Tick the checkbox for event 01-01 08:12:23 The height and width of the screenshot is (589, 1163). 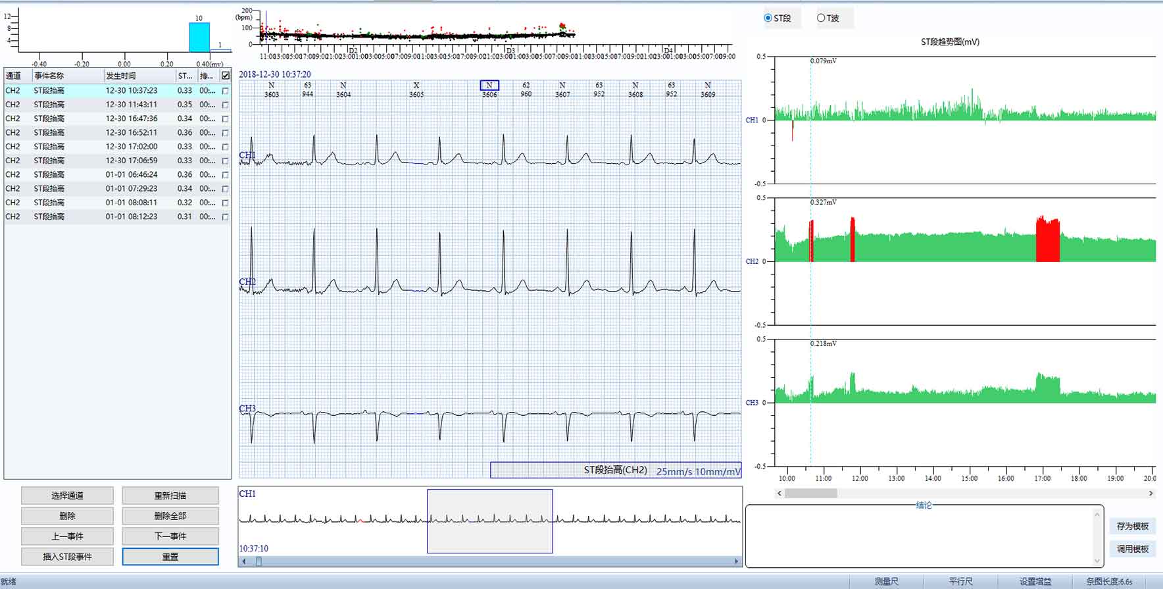tap(226, 217)
